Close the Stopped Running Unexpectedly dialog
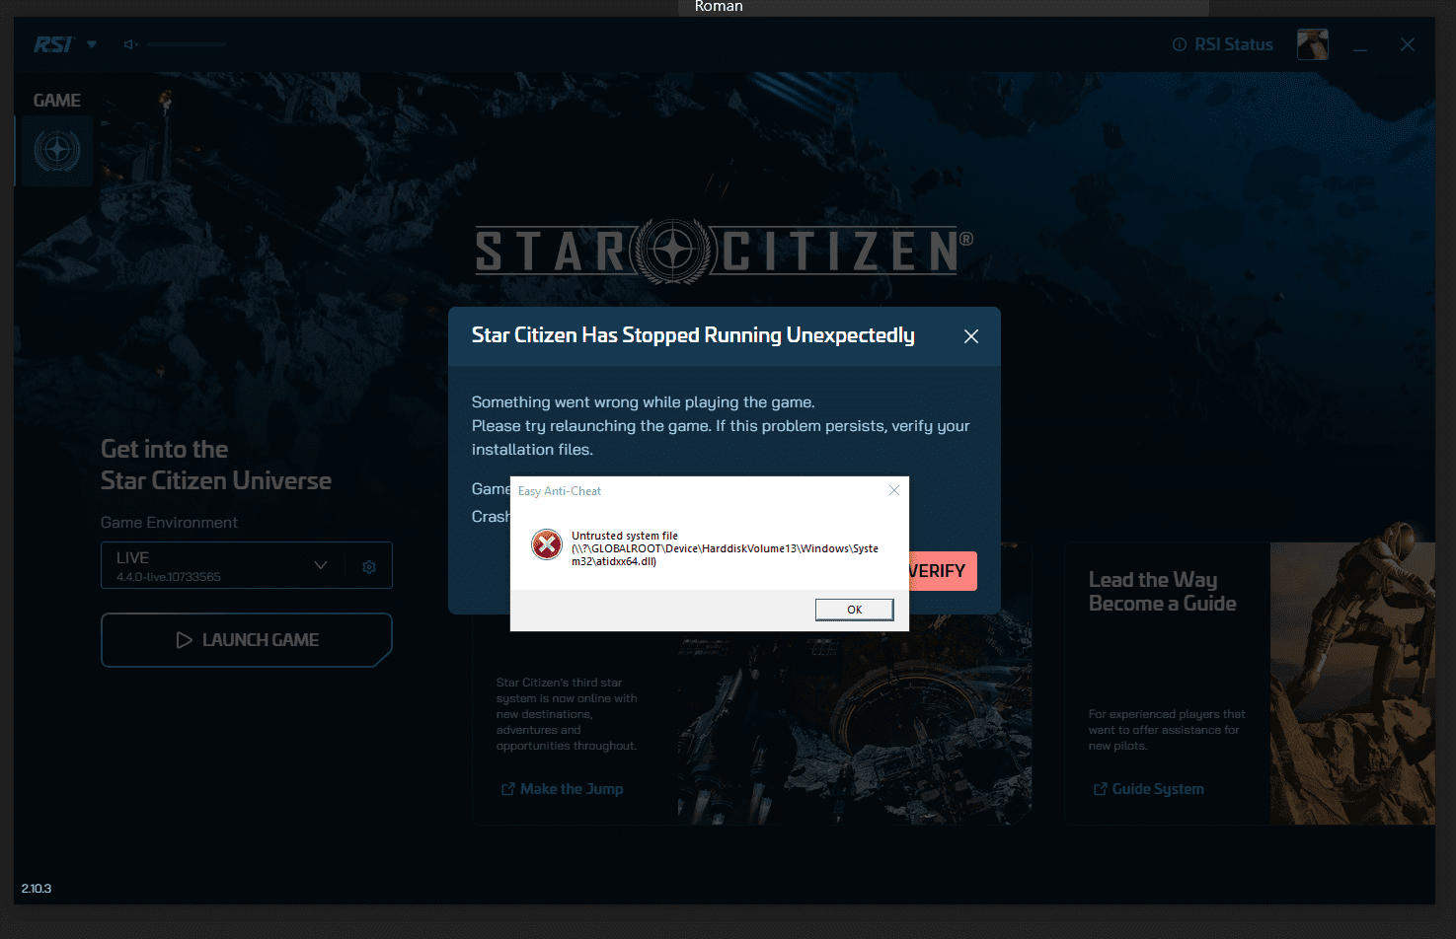 [971, 336]
